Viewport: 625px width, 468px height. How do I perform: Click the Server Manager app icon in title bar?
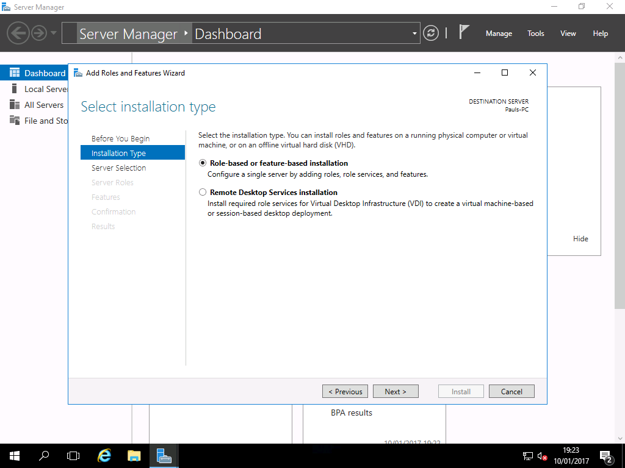click(6, 7)
